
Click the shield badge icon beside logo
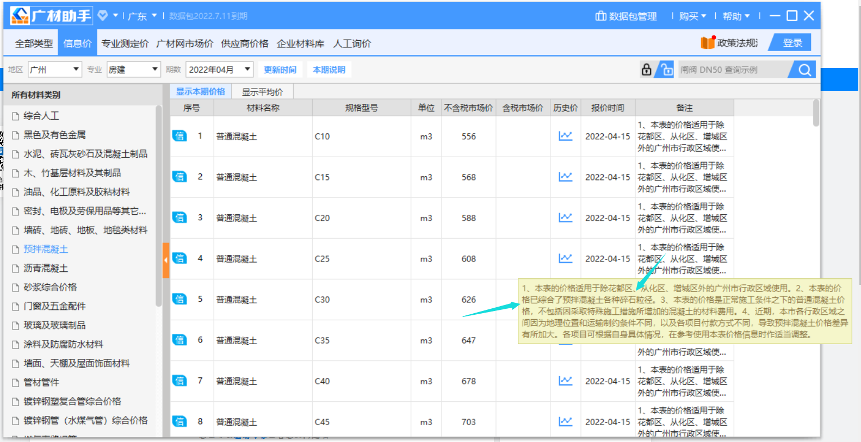103,16
